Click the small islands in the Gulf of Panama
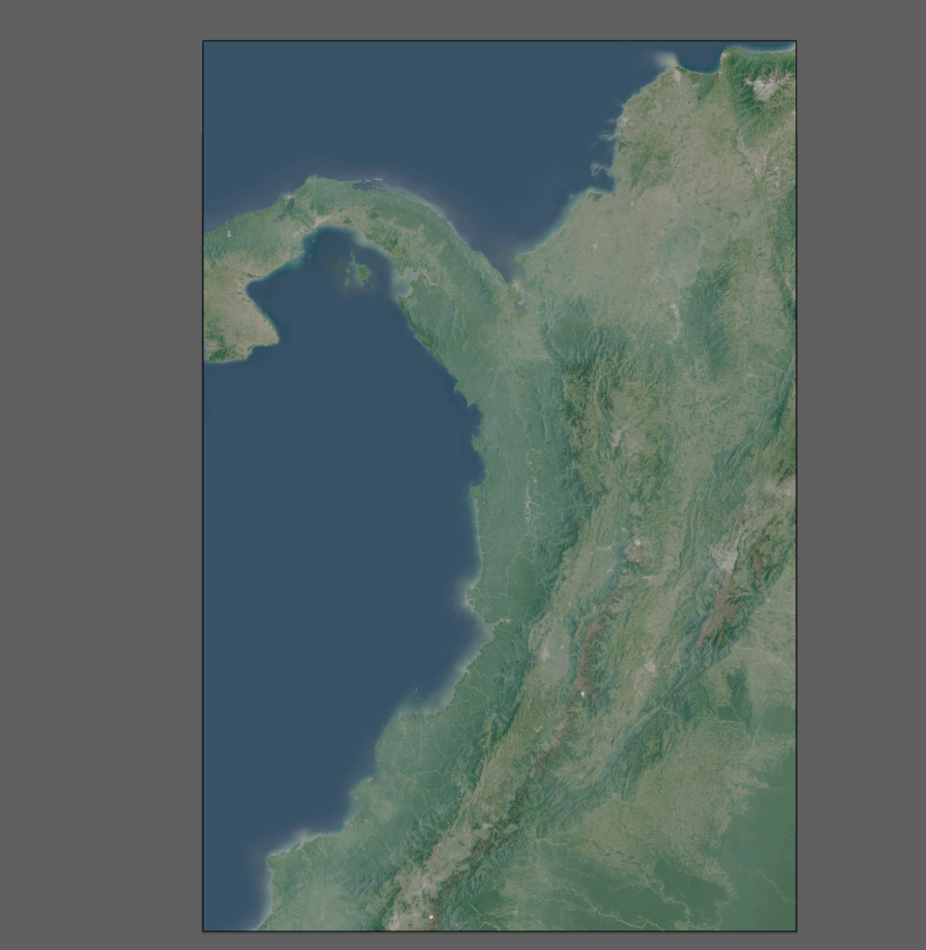 tap(358, 274)
